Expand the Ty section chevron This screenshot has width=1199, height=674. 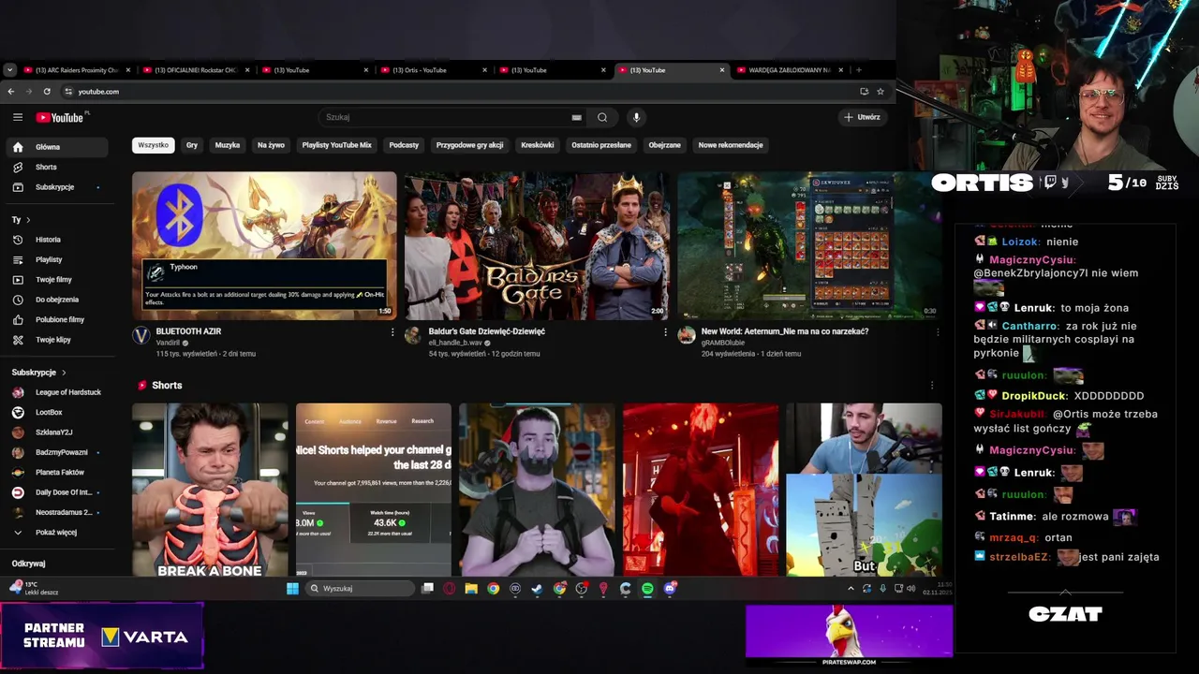[x=28, y=220]
